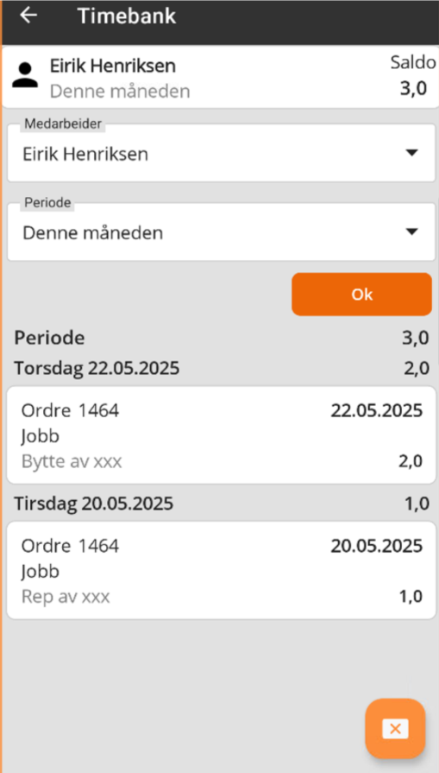Tap the Eirik Henriksen summary card
The height and width of the screenshot is (773, 439).
point(221,77)
